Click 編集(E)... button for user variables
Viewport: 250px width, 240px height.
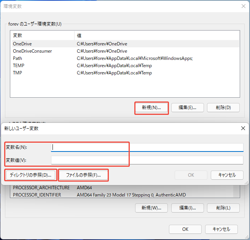(x=188, y=108)
